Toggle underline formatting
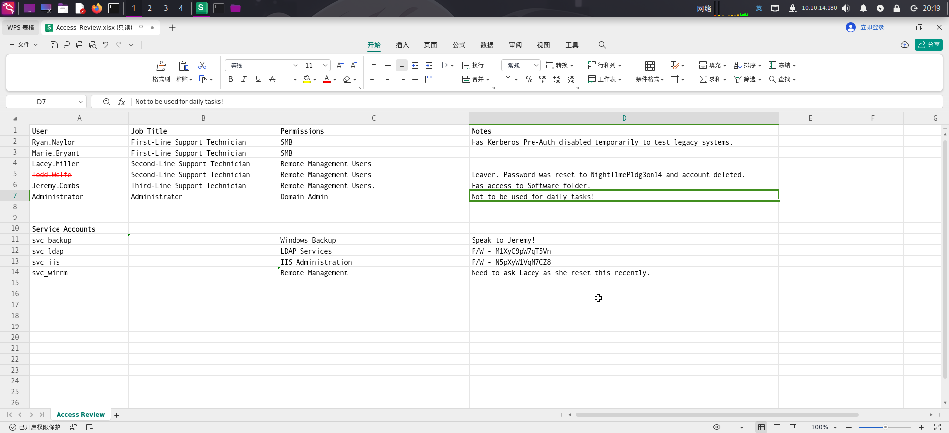949x433 pixels. [x=258, y=79]
